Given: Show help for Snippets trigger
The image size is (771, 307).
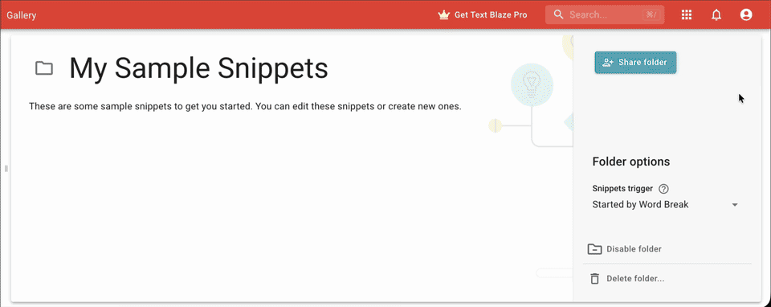Looking at the screenshot, I should tap(663, 188).
